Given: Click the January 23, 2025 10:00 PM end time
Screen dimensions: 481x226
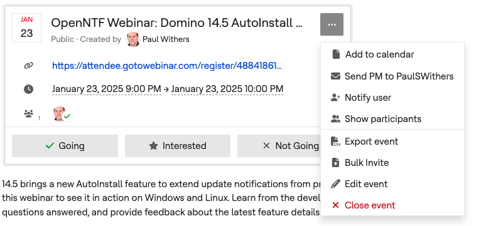Looking at the screenshot, I should pos(227,89).
